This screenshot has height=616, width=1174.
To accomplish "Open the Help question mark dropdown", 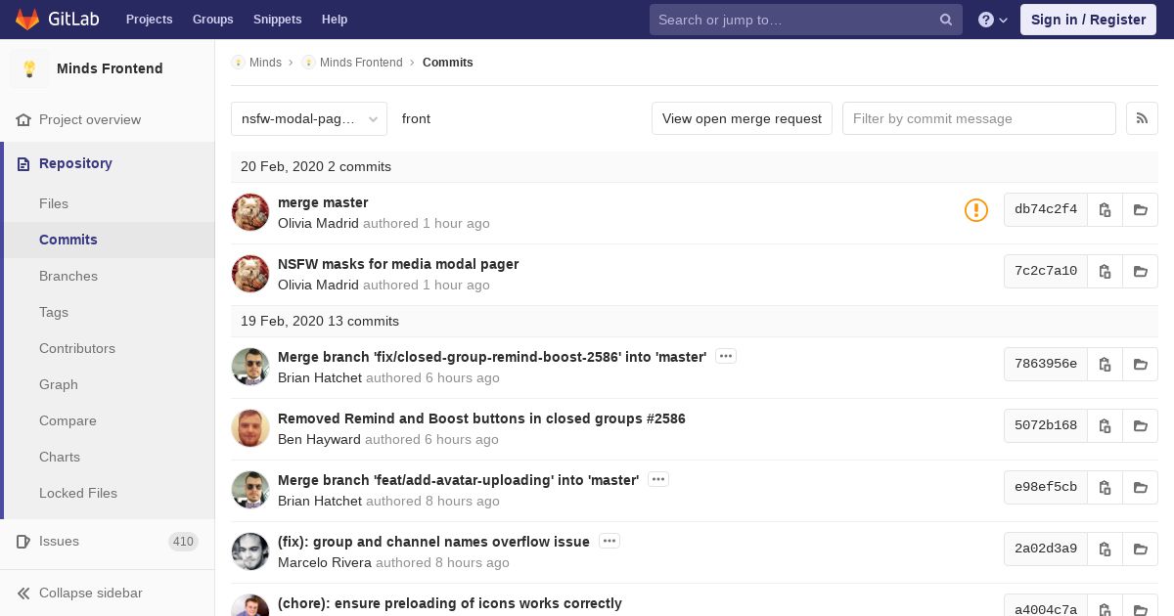I will [x=992, y=20].
